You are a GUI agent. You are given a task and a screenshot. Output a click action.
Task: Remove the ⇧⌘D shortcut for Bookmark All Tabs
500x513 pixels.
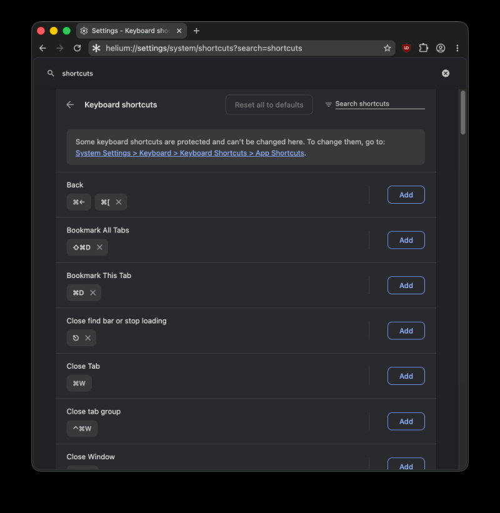[x=99, y=247]
